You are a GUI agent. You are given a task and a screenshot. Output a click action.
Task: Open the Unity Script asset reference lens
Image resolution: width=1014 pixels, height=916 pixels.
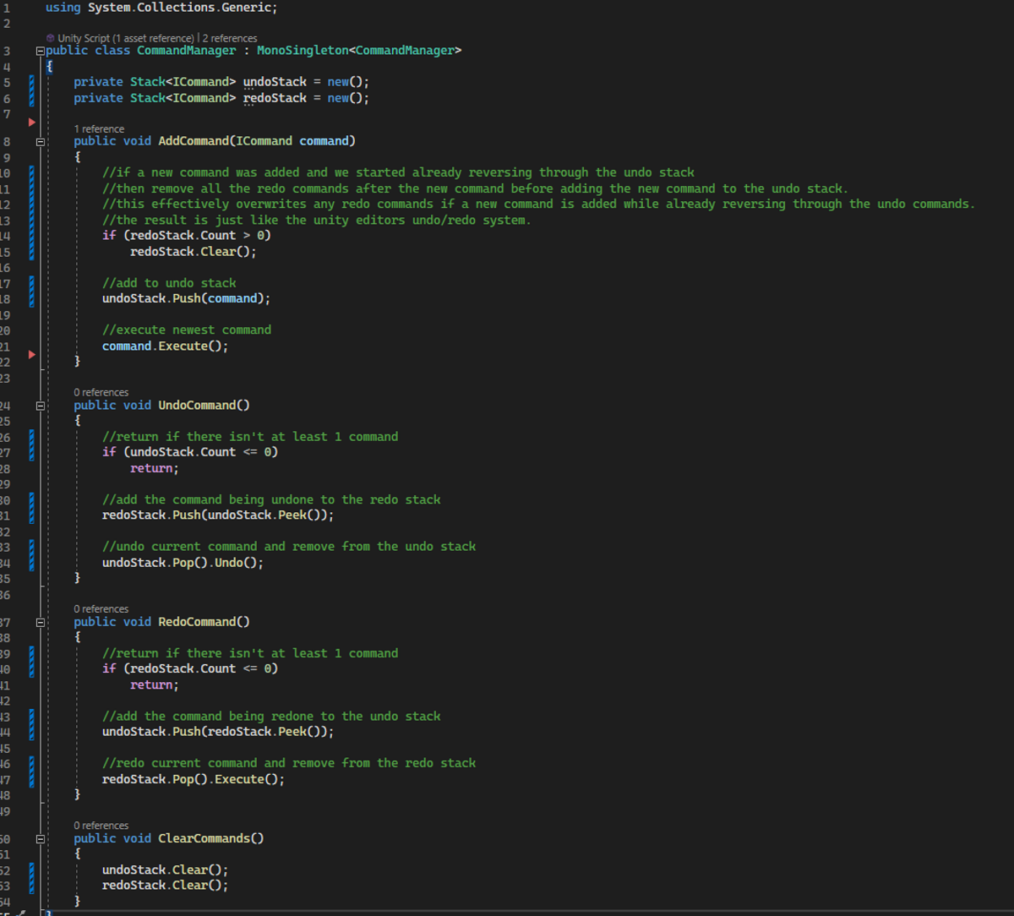point(126,38)
